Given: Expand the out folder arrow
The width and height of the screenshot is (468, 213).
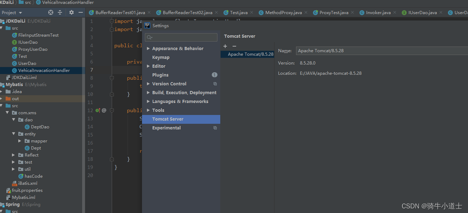Looking at the screenshot, I should pos(1,99).
